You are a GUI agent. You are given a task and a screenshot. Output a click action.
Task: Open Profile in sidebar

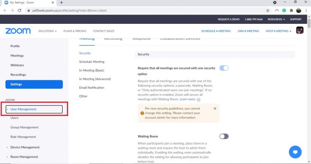point(15,46)
